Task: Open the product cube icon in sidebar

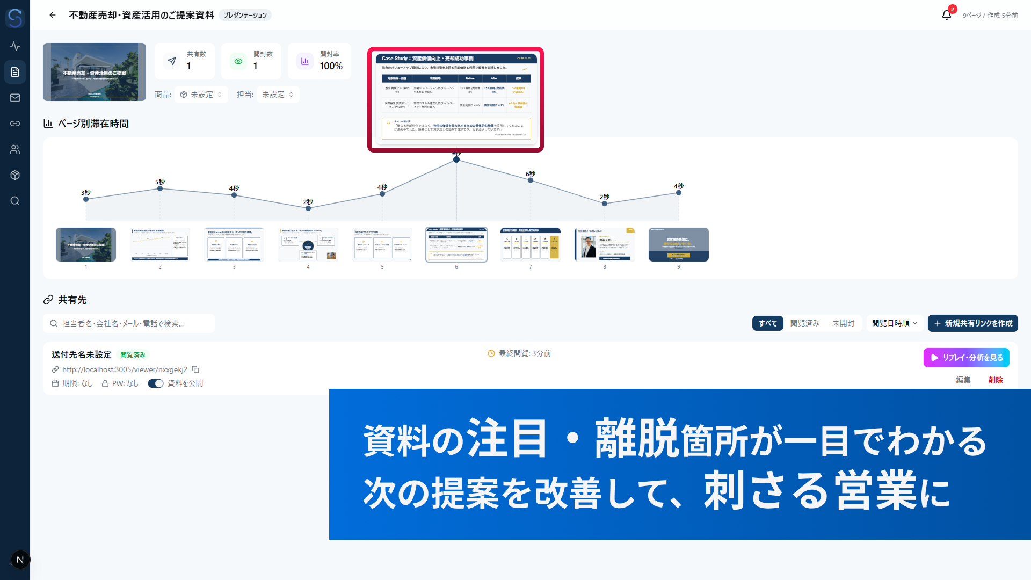Action: (x=15, y=175)
